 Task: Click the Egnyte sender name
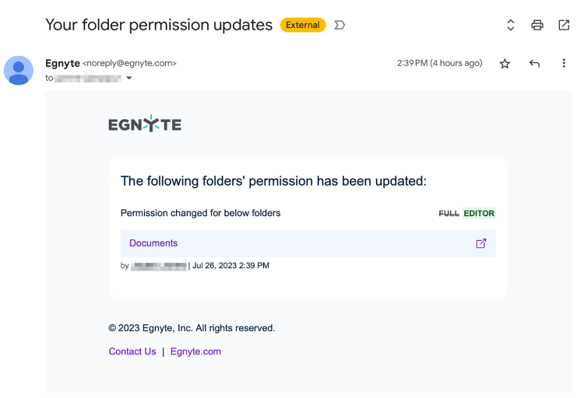point(62,63)
